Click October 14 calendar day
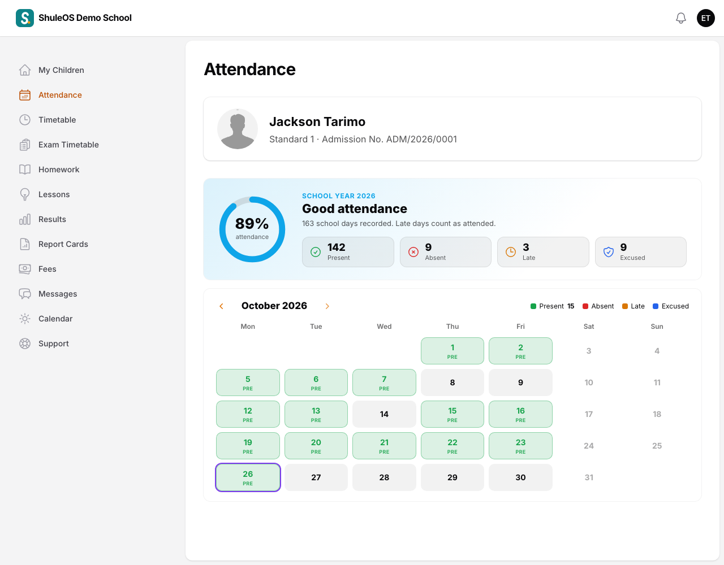The width and height of the screenshot is (724, 565). [384, 414]
